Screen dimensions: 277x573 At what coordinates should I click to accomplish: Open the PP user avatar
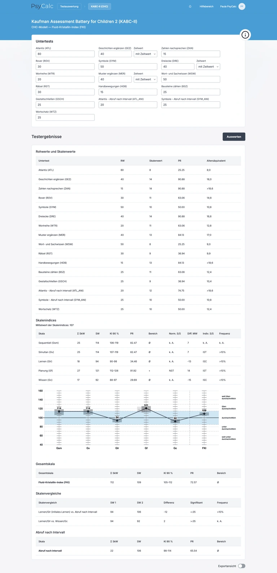pos(242,7)
